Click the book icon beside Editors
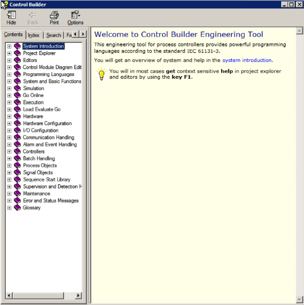The image size is (304, 305). (18, 60)
